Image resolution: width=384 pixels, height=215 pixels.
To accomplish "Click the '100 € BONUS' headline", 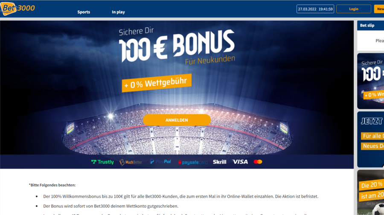I will tap(177, 46).
